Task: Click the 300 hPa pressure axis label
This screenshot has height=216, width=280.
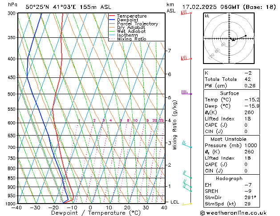Action: click(x=12, y=13)
